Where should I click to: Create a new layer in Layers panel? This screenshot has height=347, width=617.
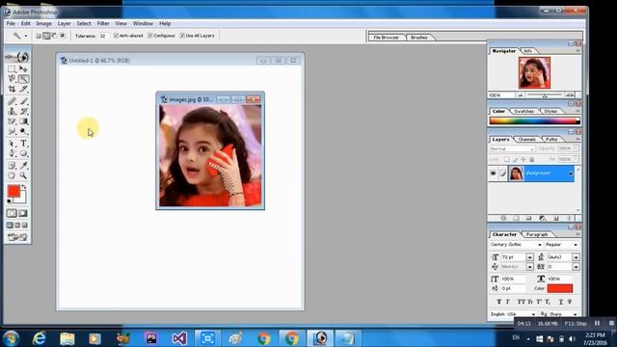(556, 218)
